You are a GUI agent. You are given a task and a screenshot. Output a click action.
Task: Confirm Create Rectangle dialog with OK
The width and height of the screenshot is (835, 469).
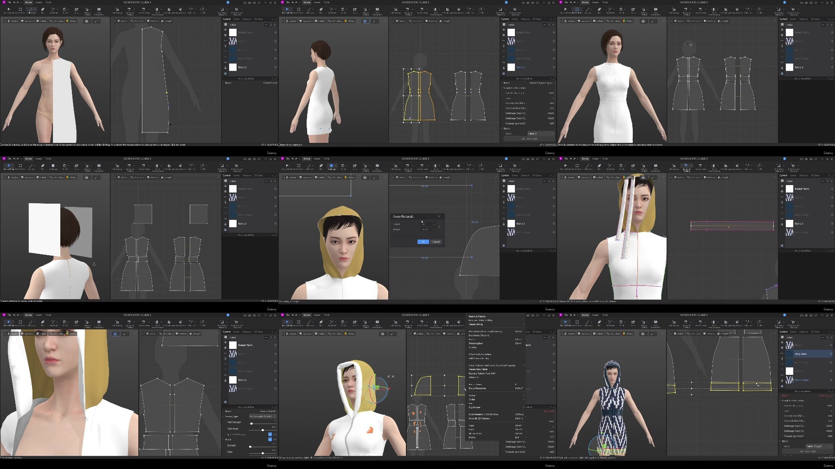423,242
